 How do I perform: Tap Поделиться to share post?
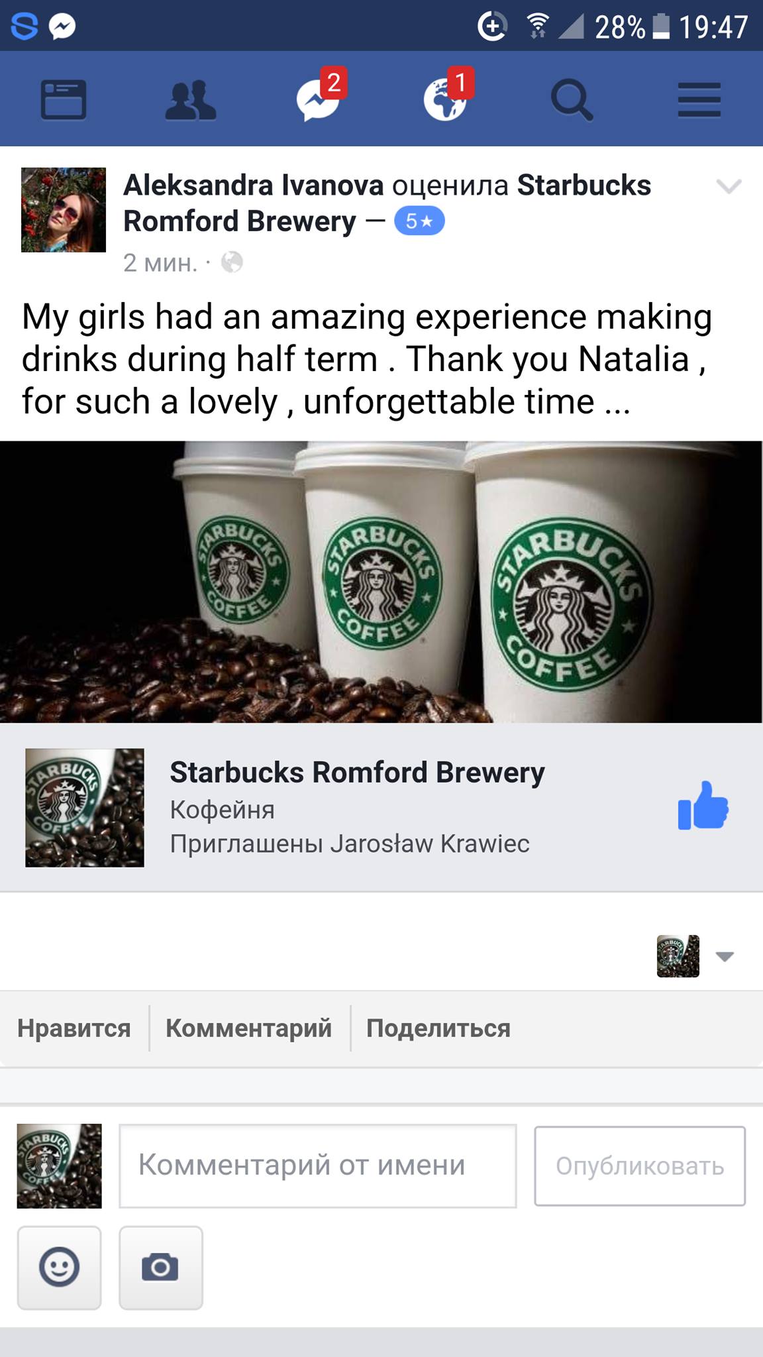(438, 1028)
